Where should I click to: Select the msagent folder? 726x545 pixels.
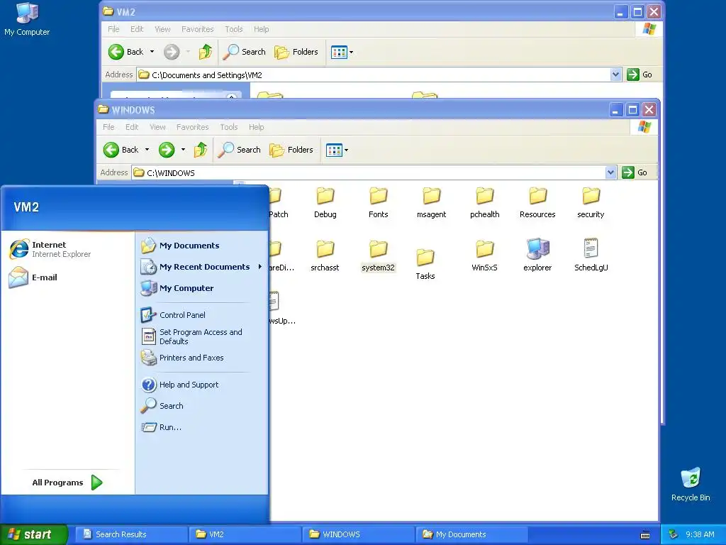(432, 202)
